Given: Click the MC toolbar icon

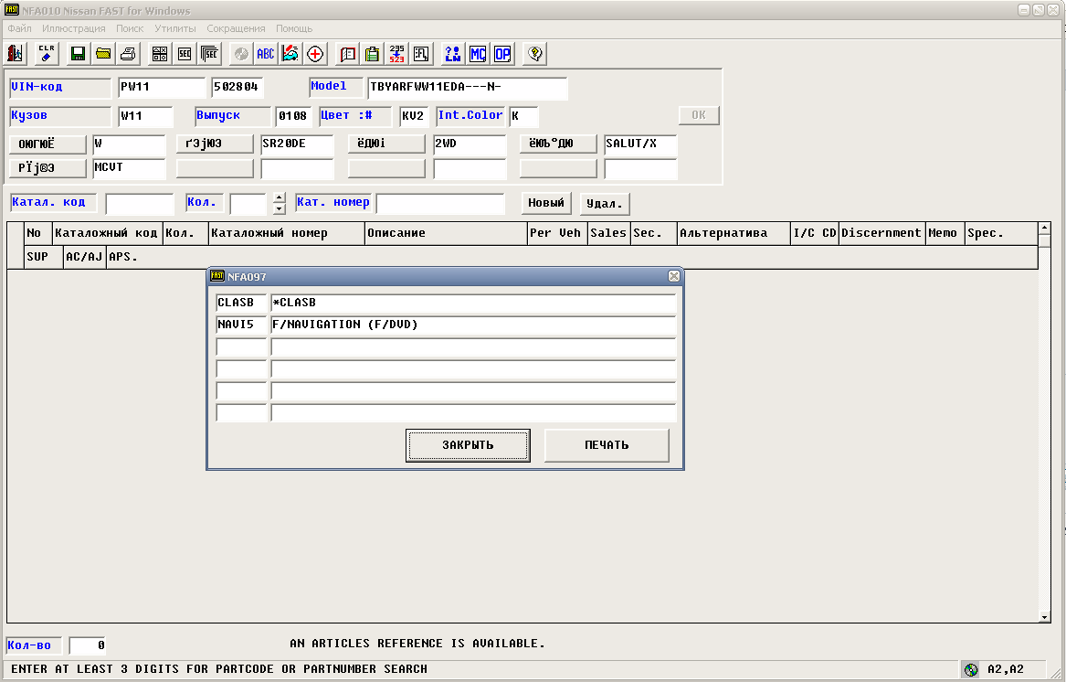Looking at the screenshot, I should pyautogui.click(x=477, y=54).
